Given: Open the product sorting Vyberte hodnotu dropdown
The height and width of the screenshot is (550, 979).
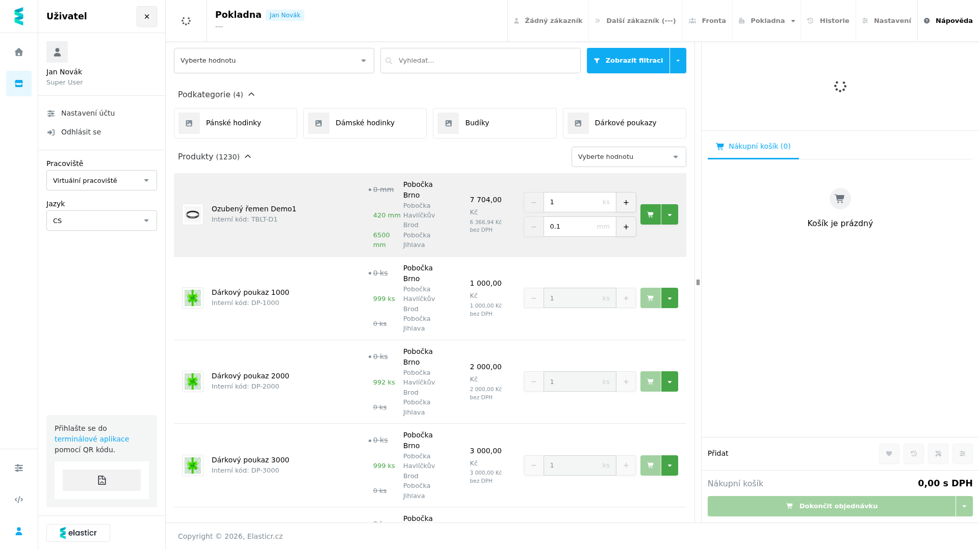Looking at the screenshot, I should point(629,157).
